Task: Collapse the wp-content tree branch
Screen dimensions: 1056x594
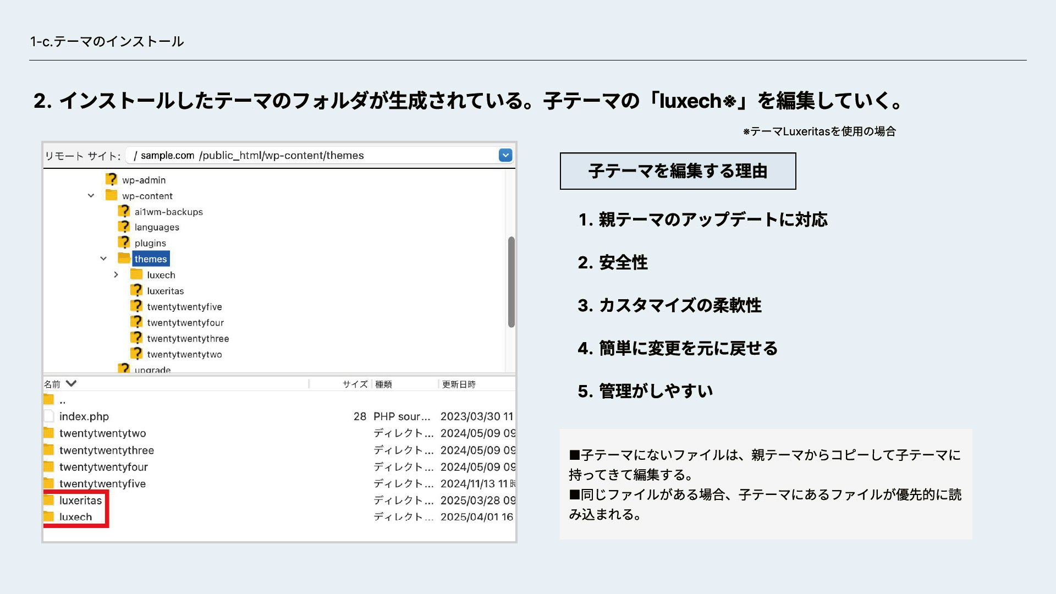Action: coord(90,196)
